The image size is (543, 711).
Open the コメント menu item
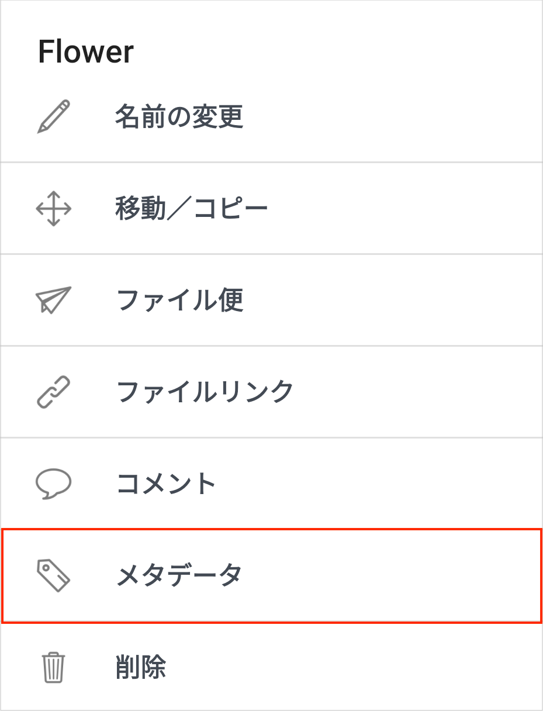(167, 484)
